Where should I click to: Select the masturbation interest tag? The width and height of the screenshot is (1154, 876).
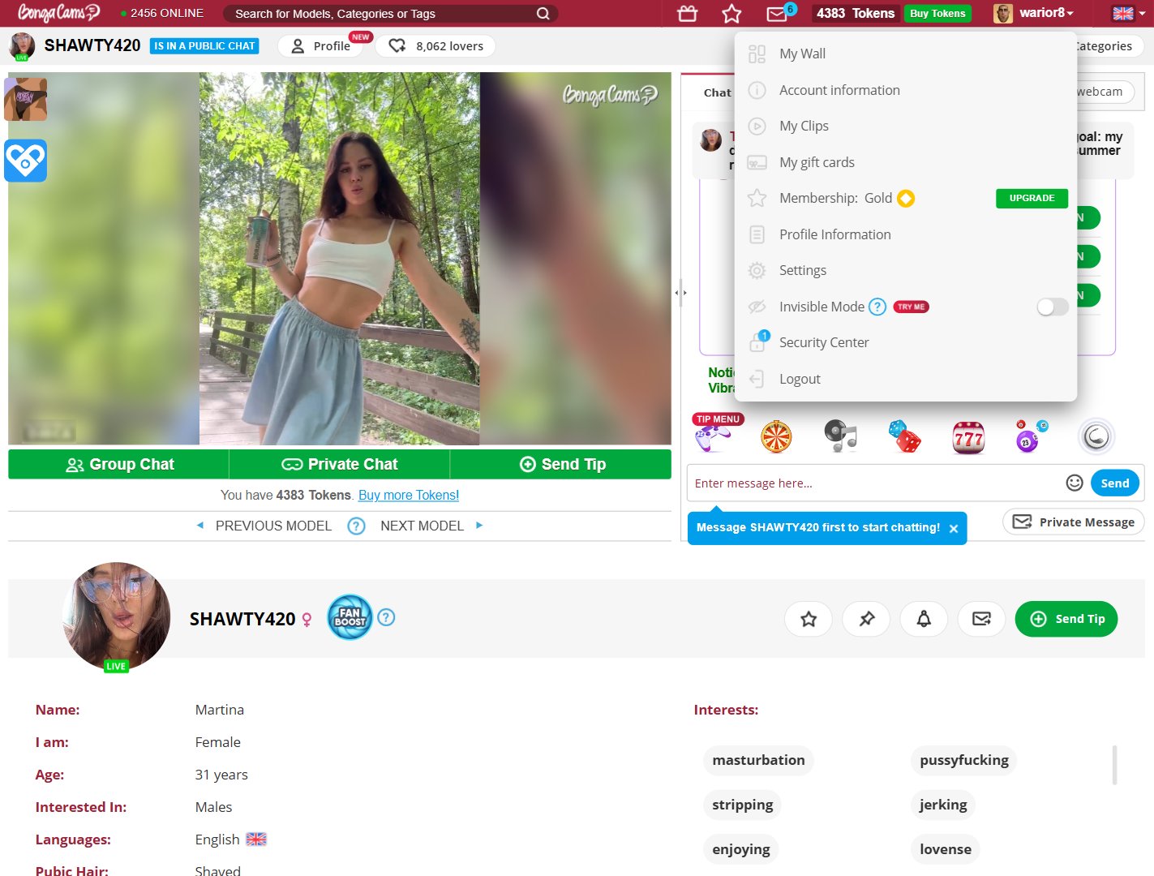[x=758, y=760]
